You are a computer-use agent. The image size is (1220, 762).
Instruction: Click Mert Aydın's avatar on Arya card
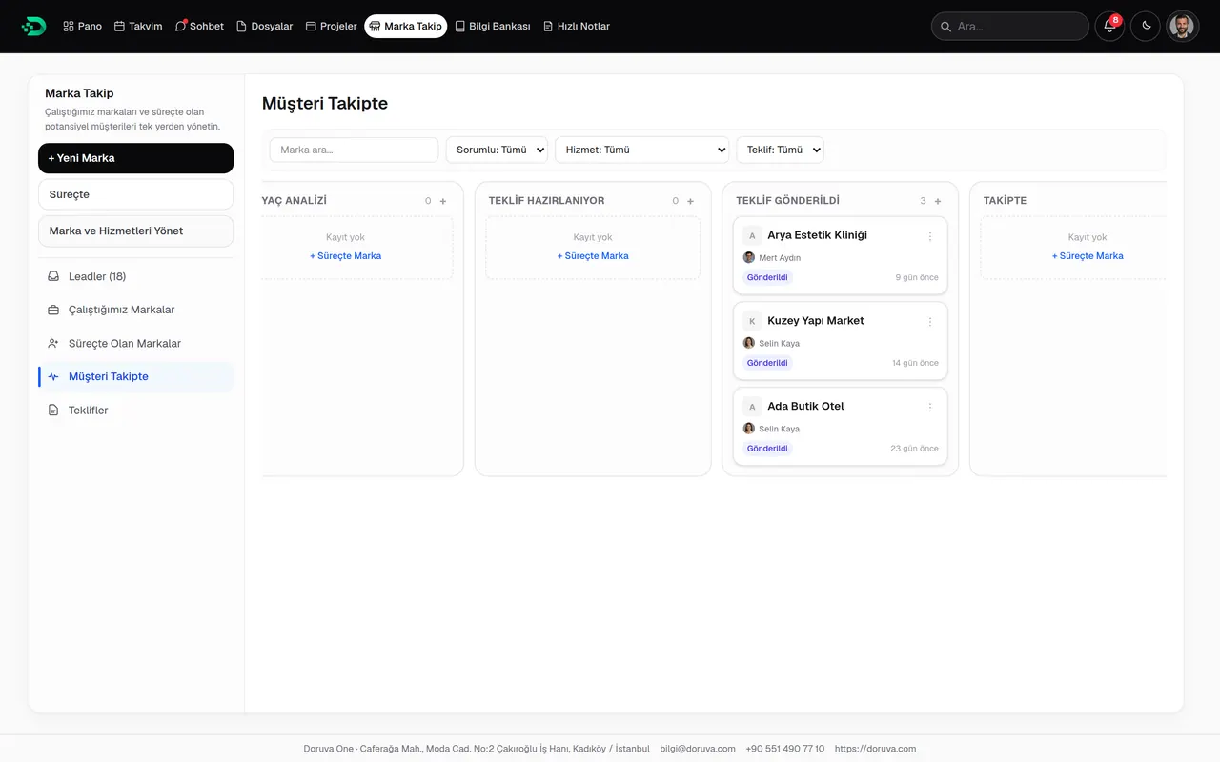point(749,258)
